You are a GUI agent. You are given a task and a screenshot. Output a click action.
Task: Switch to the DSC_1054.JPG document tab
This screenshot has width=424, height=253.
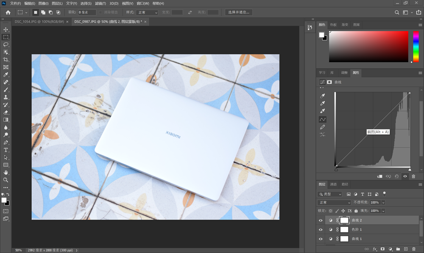pos(39,21)
